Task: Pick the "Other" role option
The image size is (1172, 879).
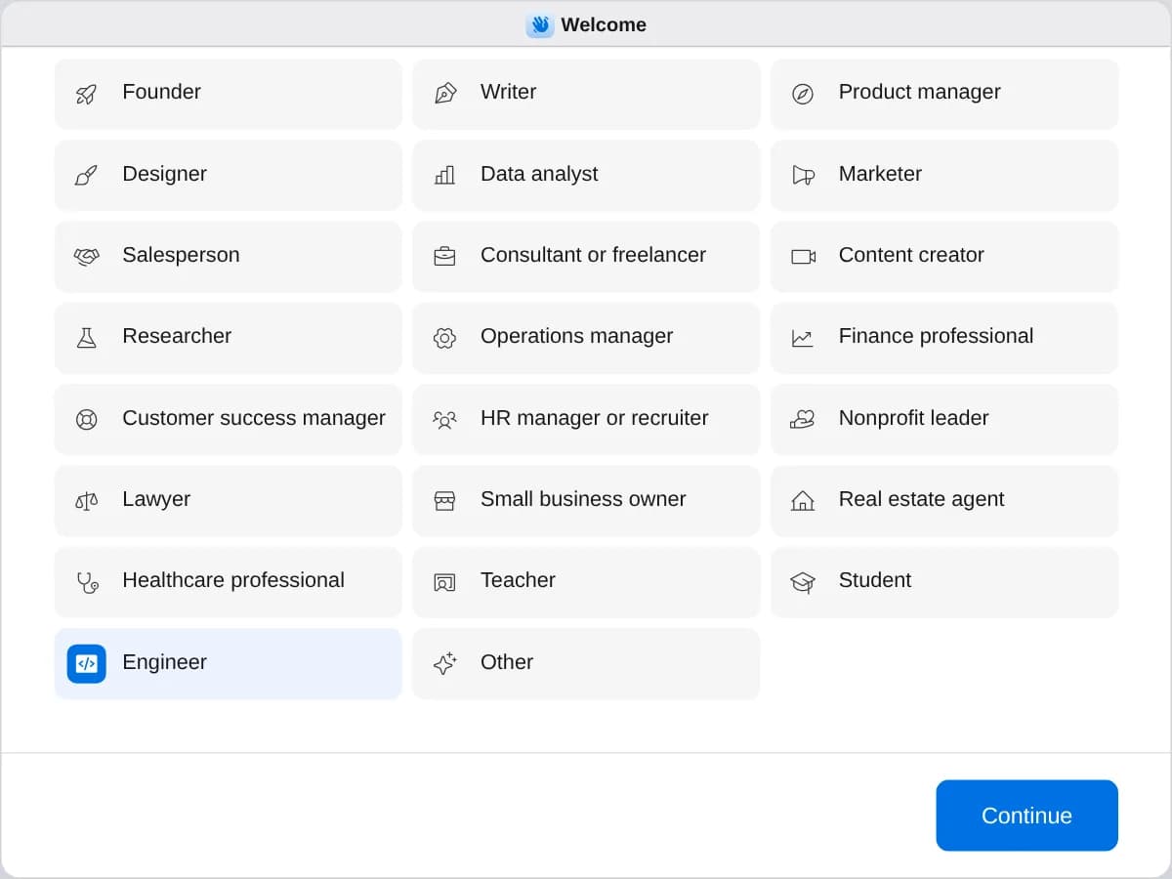Action: [x=586, y=664]
